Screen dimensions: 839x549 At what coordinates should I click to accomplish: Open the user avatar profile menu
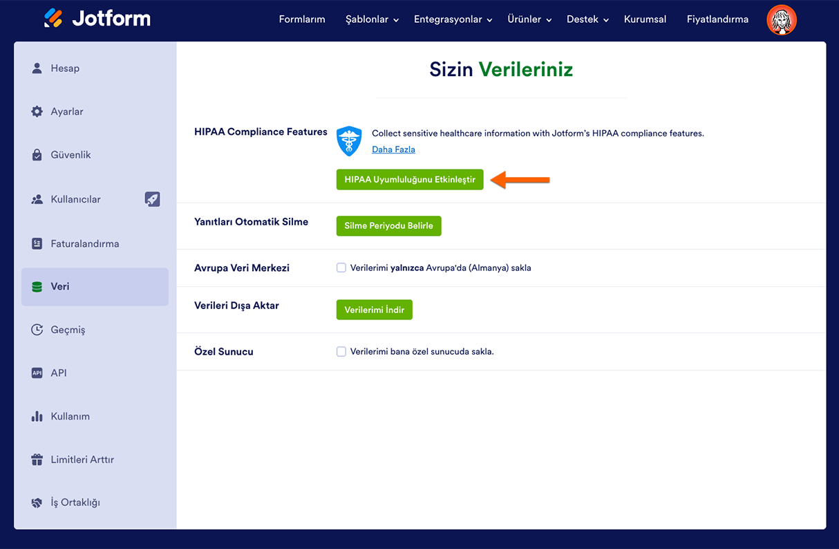[x=782, y=20]
